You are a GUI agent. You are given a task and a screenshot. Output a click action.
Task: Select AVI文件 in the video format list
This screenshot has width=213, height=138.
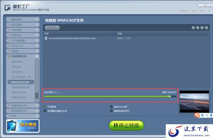tap(16, 67)
